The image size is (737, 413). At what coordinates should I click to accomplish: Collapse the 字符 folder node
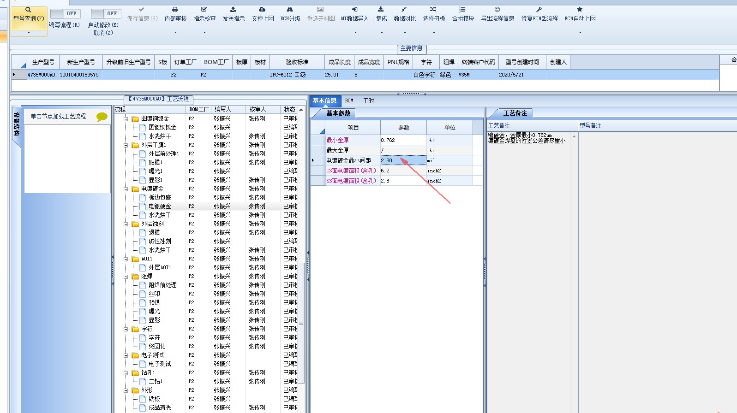point(126,329)
